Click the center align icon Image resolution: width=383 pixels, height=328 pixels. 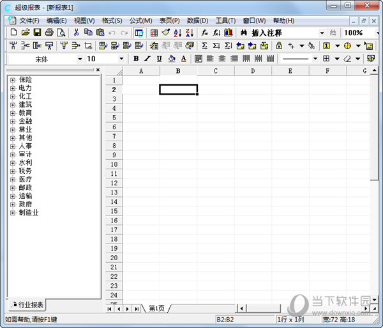tap(222, 58)
